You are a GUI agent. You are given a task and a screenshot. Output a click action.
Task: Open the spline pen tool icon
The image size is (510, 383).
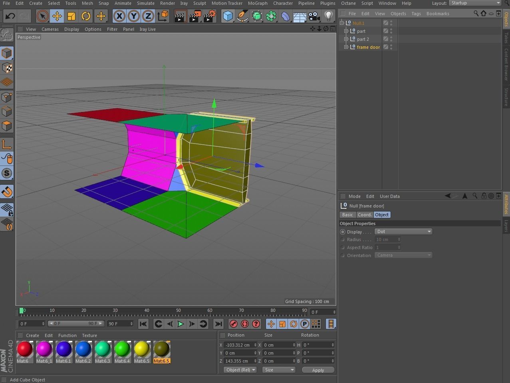(x=242, y=16)
